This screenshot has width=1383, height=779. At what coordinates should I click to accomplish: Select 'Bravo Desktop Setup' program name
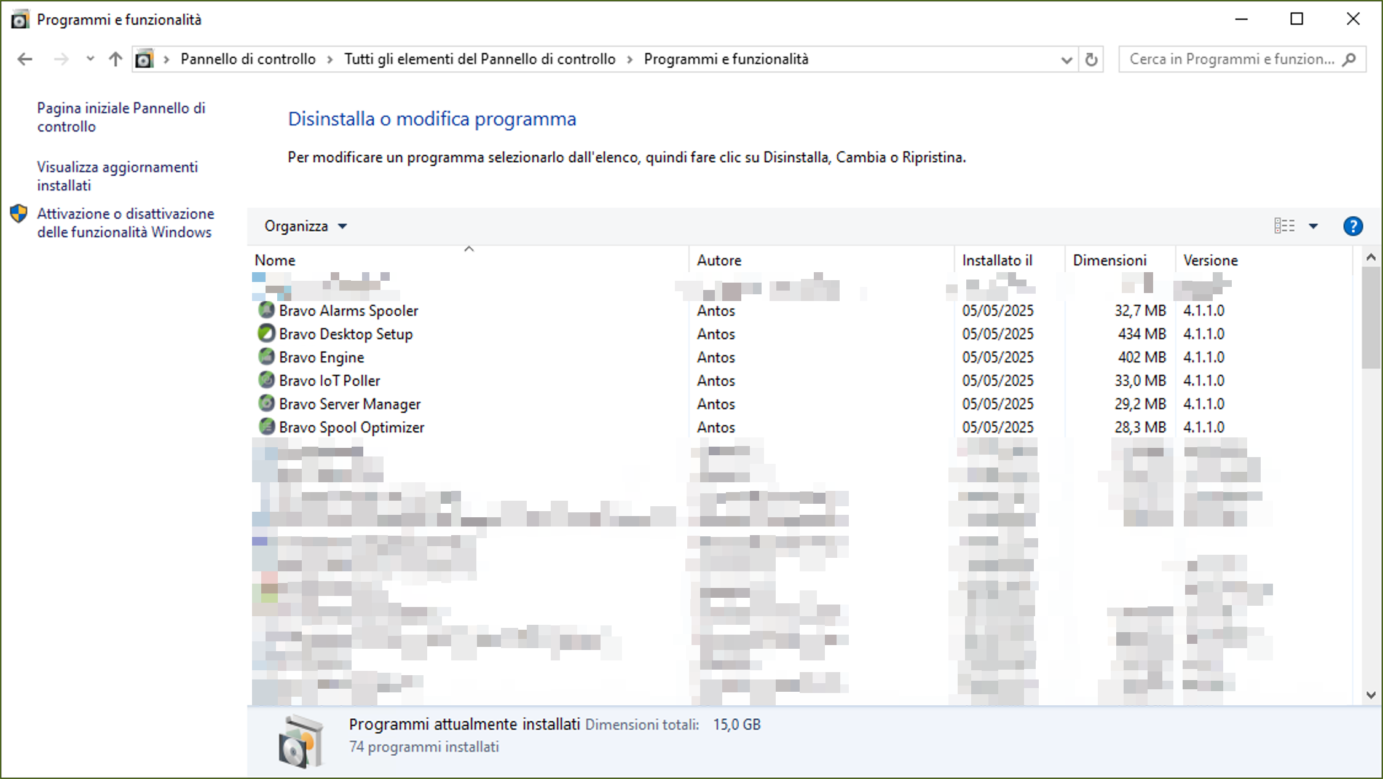point(345,334)
